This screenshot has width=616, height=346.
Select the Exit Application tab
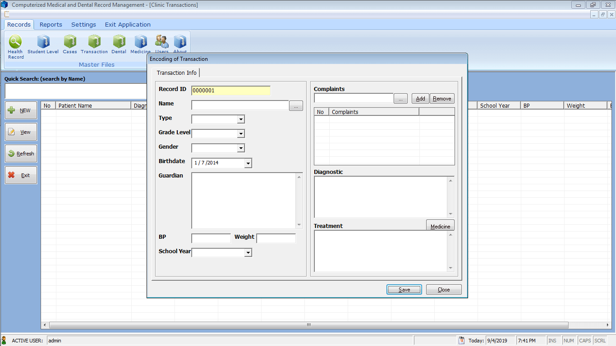click(x=128, y=24)
